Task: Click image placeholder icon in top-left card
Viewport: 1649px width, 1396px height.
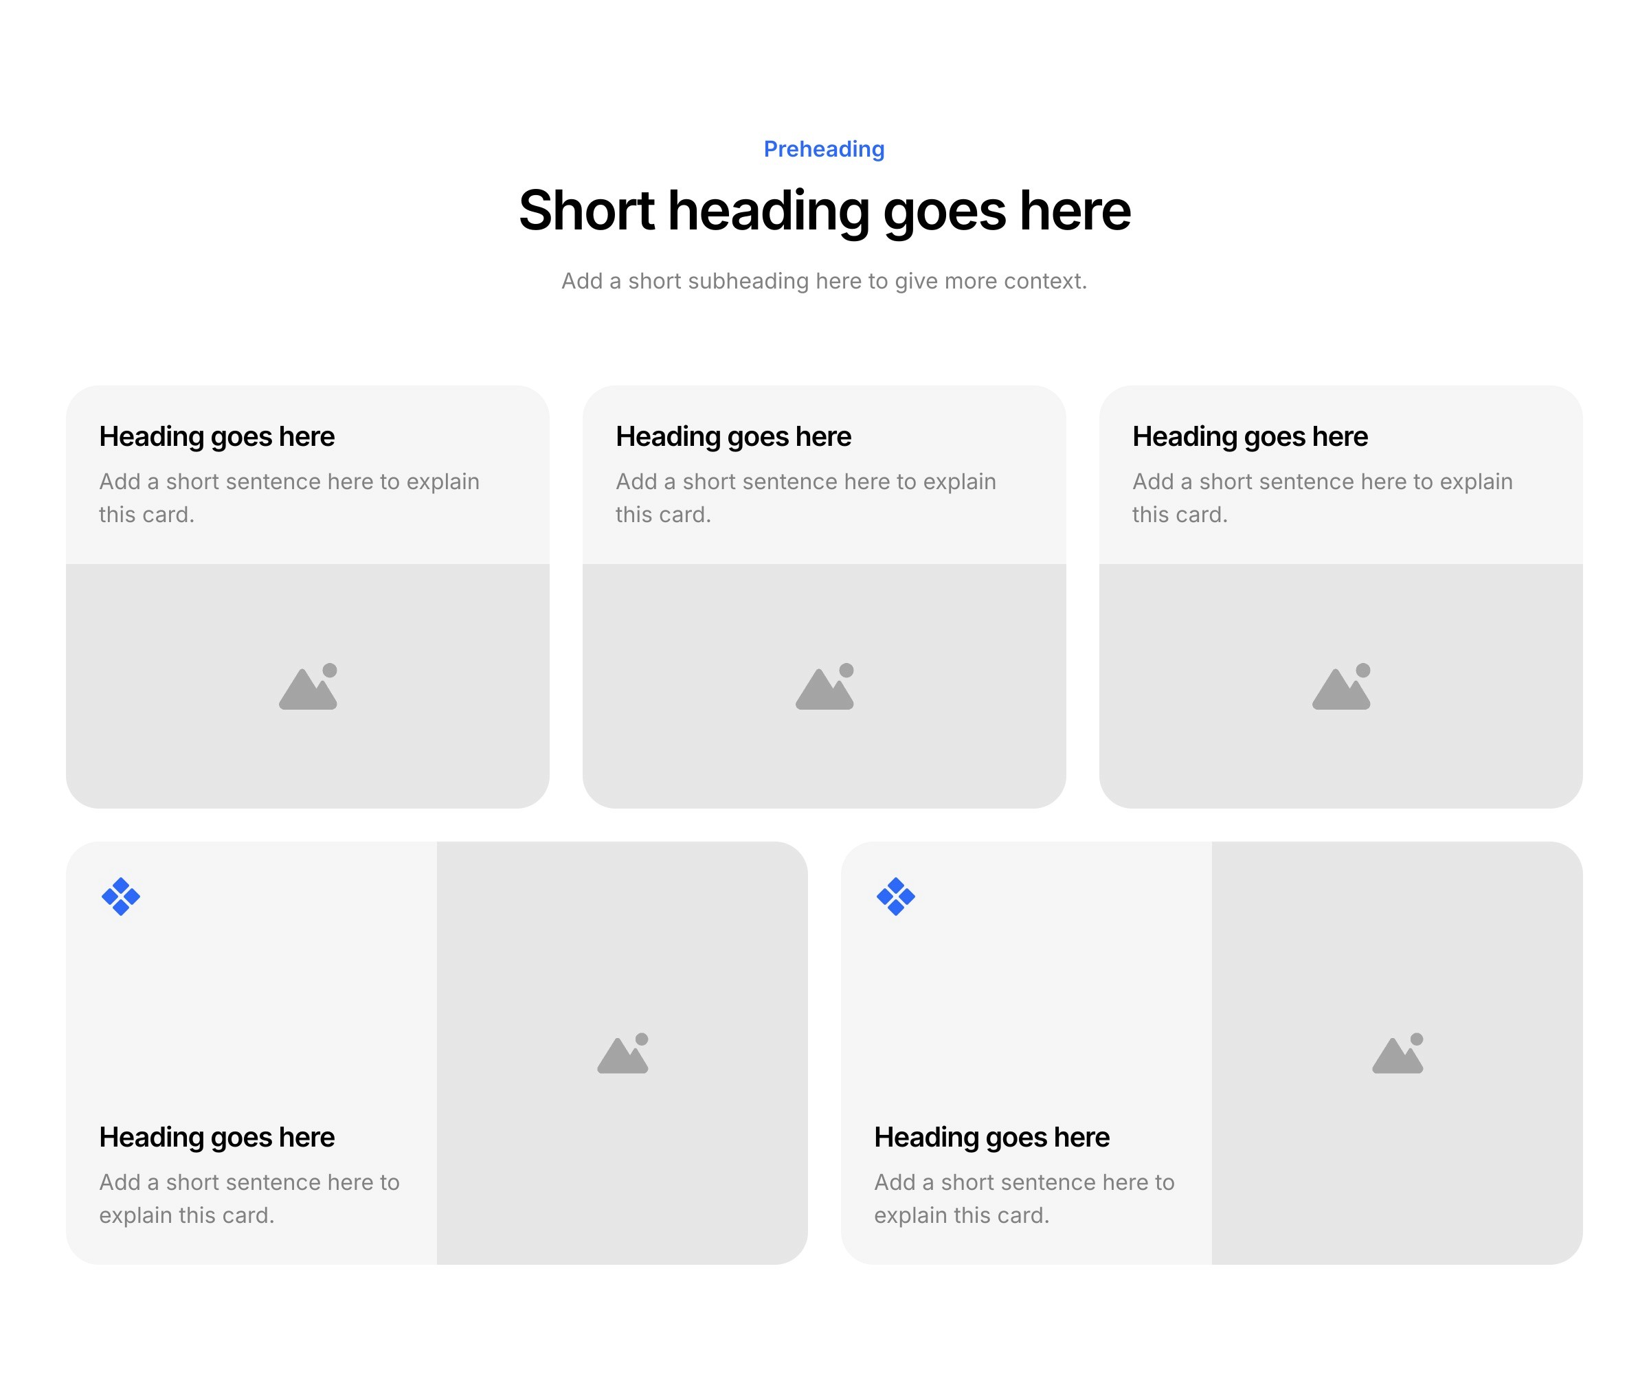Action: pos(308,687)
